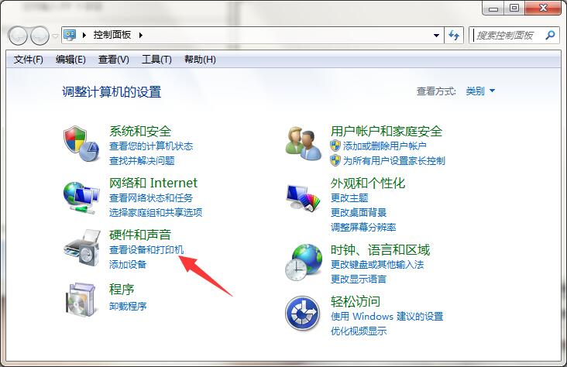This screenshot has height=367, width=567.
Task: Open the Programs disc box icon
Action: pyautogui.click(x=81, y=300)
